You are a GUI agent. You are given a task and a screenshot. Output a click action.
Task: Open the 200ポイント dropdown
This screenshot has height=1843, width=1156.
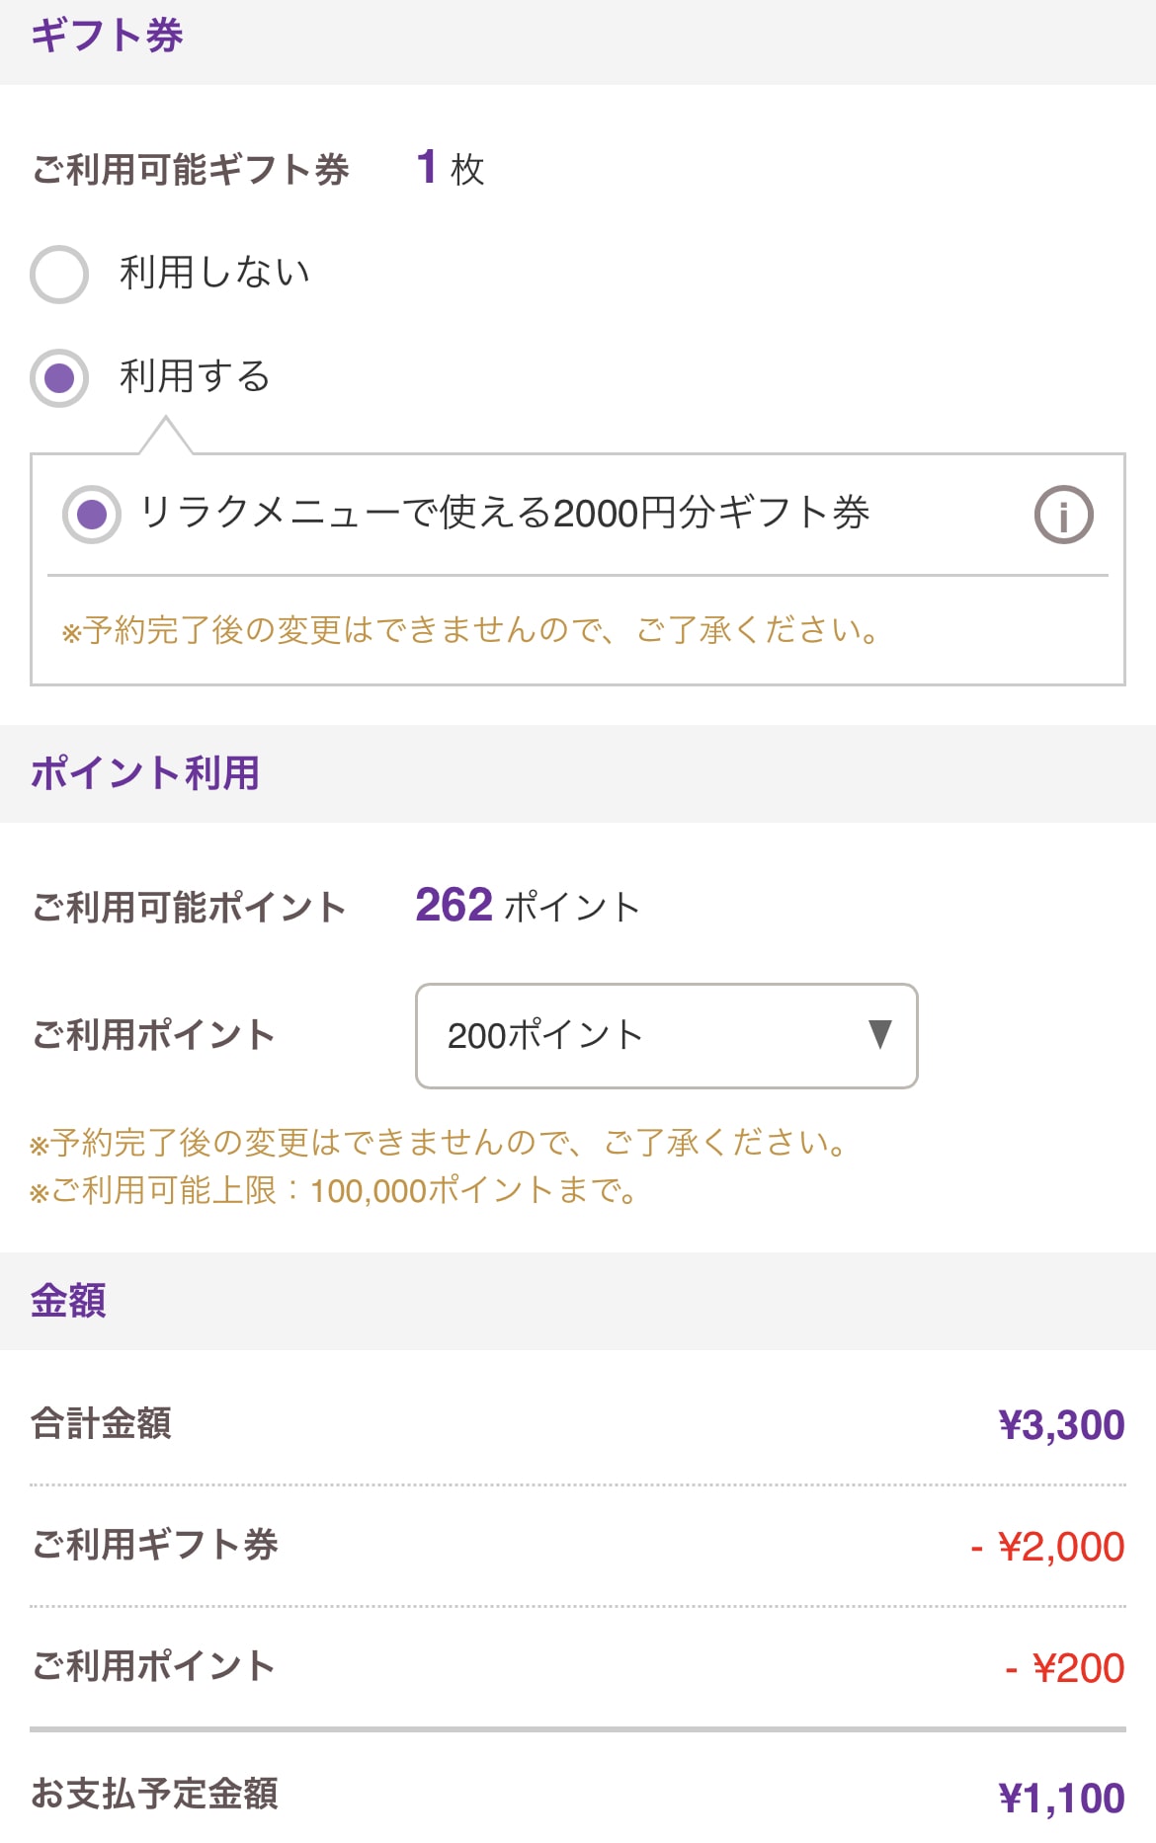click(x=667, y=1036)
